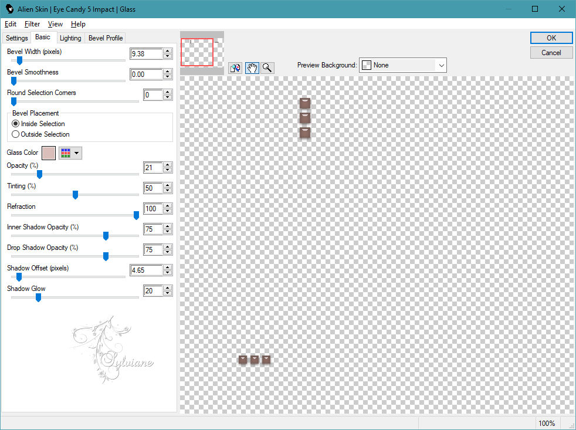Screen dimensions: 576x430
Task: Focus the Refraction value field
Action: coord(153,209)
